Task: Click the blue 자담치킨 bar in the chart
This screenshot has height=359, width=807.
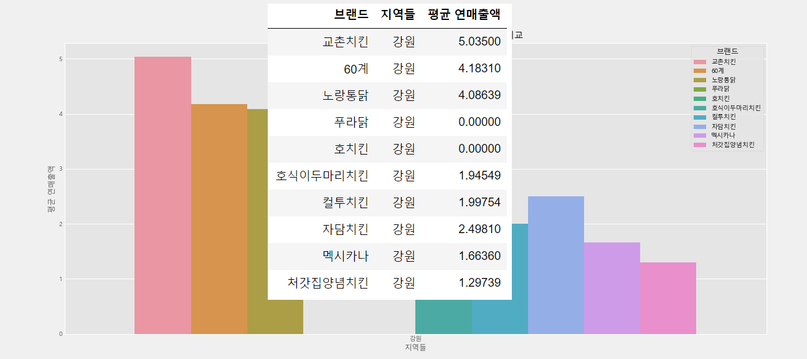Action: (556, 265)
